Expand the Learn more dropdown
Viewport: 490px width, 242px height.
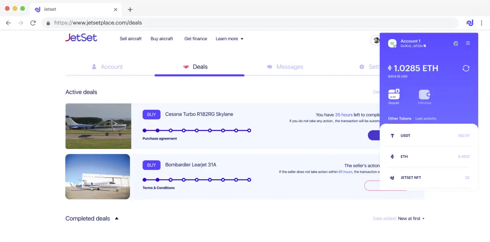click(229, 39)
